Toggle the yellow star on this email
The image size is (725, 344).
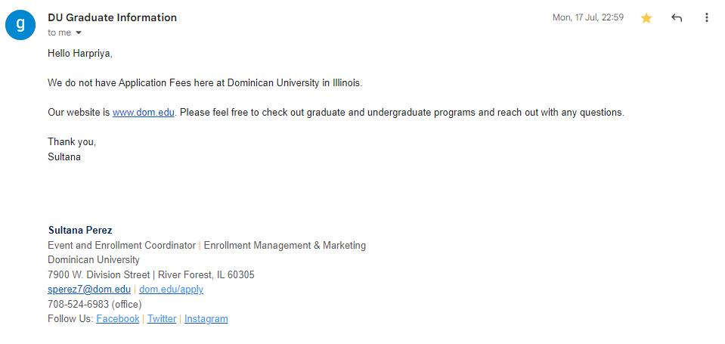pyautogui.click(x=646, y=18)
